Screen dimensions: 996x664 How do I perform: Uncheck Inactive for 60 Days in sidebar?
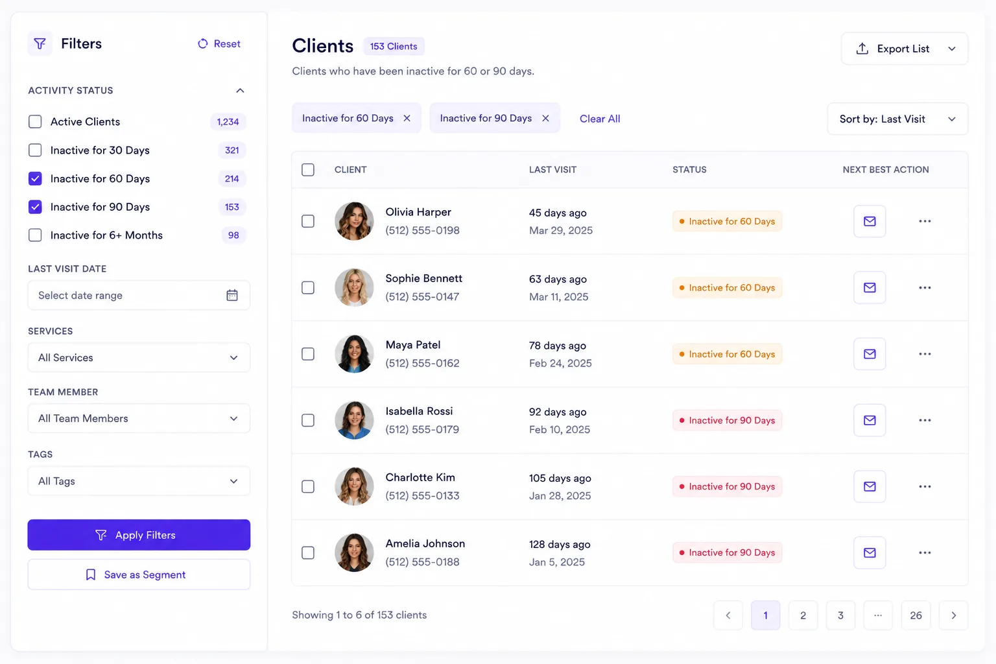35,178
